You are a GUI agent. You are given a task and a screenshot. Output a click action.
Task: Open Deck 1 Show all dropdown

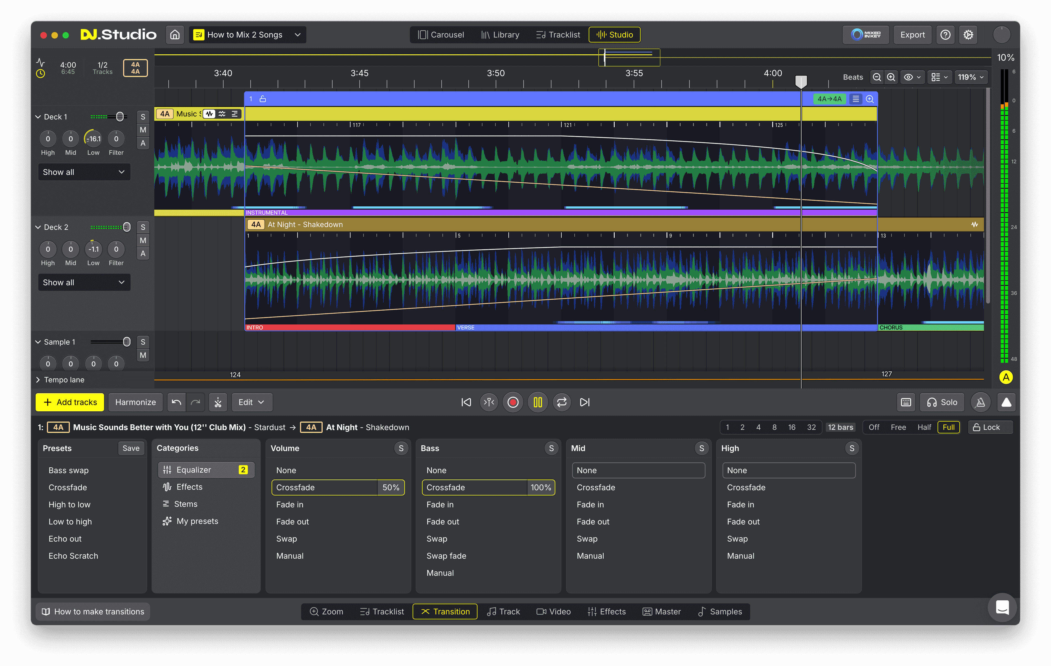(x=84, y=172)
